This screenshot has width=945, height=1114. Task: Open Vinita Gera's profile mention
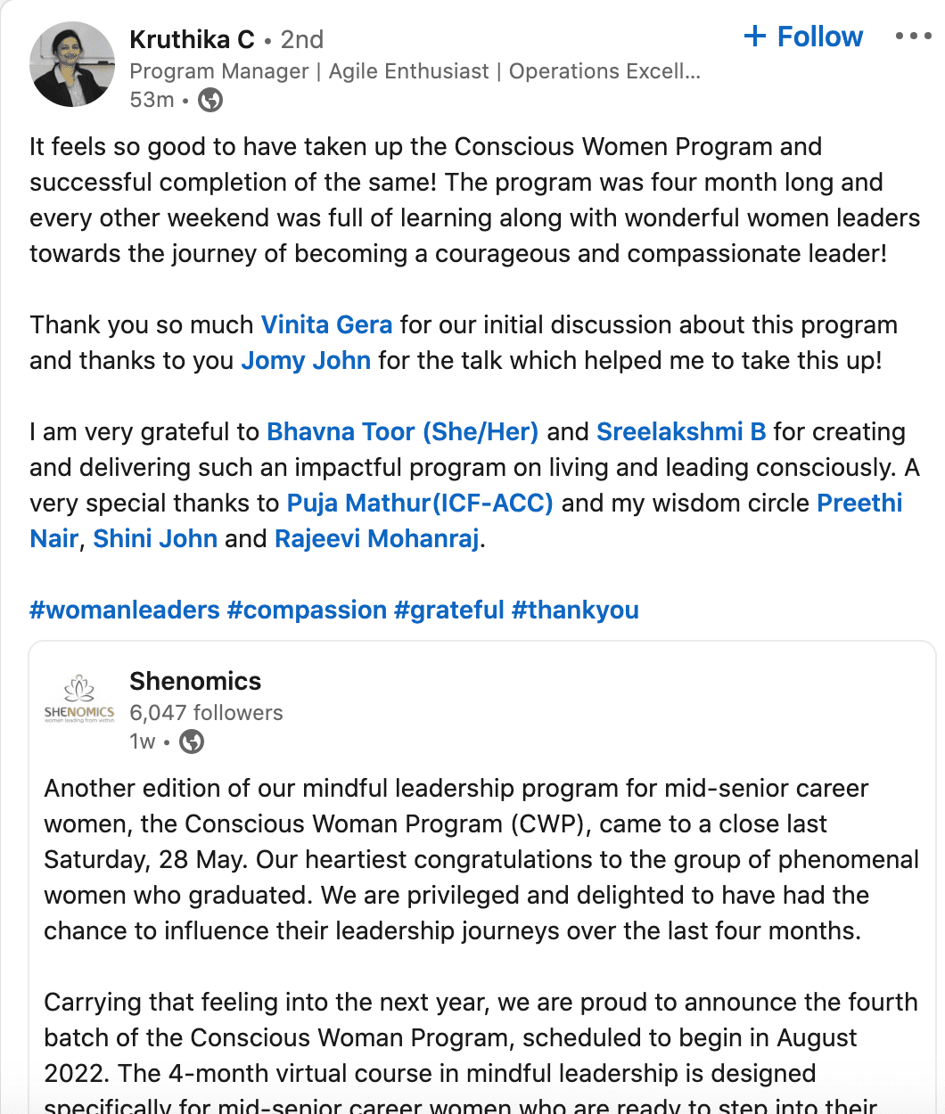point(326,324)
